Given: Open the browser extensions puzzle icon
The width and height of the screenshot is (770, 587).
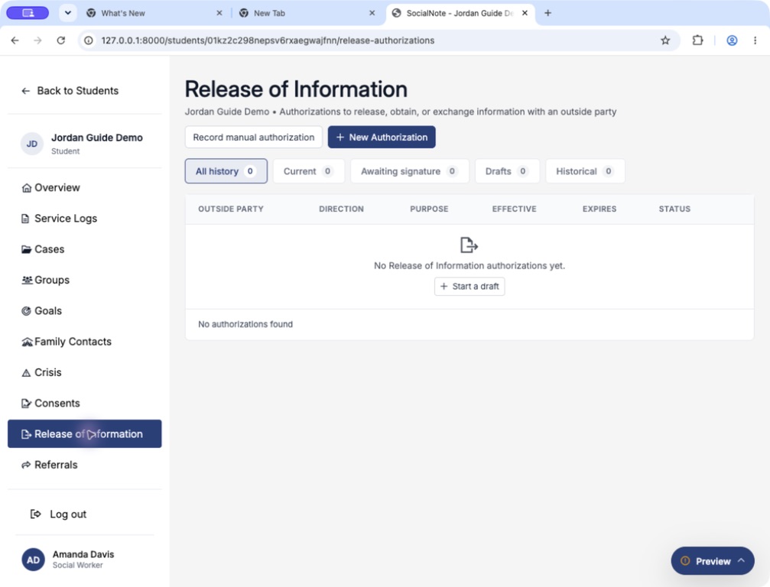Looking at the screenshot, I should (x=697, y=41).
